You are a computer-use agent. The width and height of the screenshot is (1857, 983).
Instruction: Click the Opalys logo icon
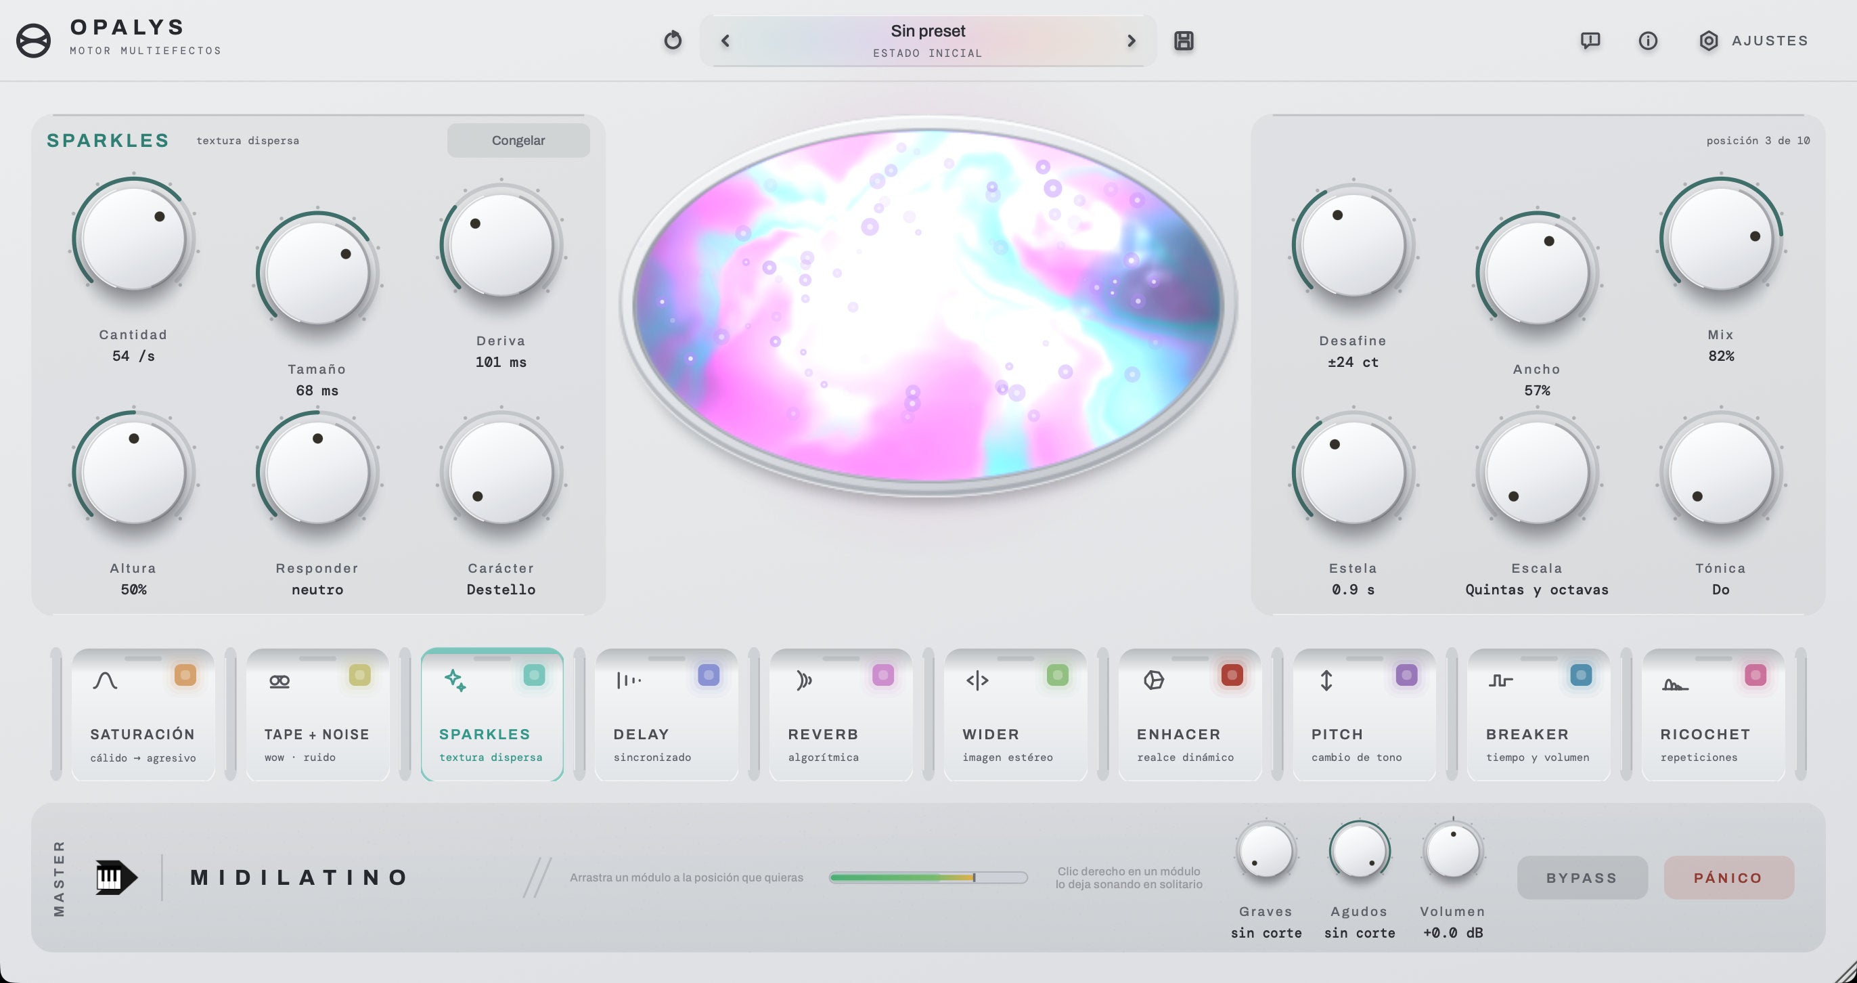[33, 41]
